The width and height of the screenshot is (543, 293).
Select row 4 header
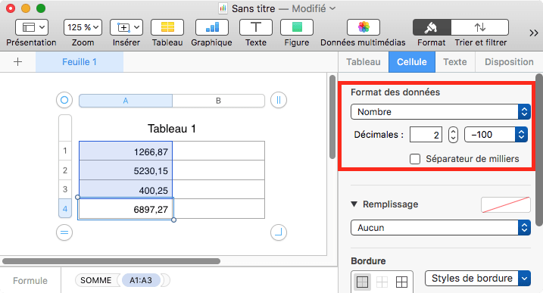click(65, 208)
